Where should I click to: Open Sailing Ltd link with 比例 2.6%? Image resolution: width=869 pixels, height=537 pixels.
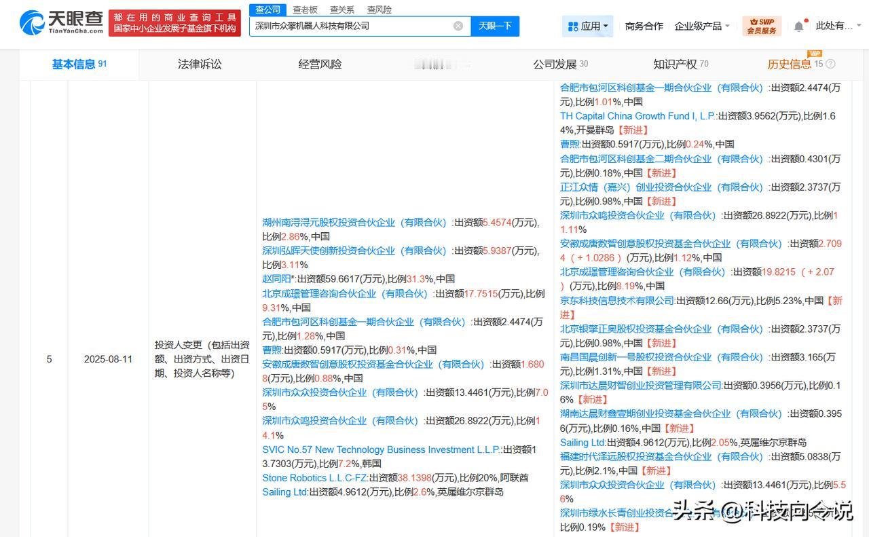[284, 492]
